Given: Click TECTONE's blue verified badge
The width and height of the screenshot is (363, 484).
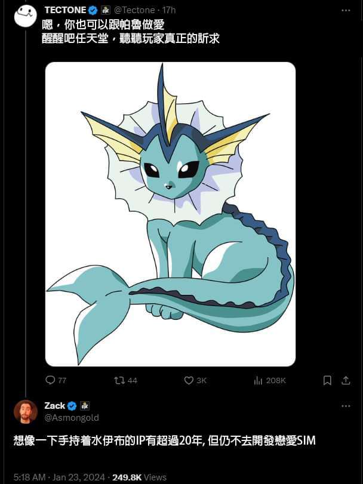Looking at the screenshot, I should 93,10.
